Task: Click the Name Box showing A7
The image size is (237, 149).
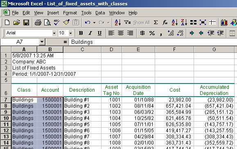Action: [19, 42]
